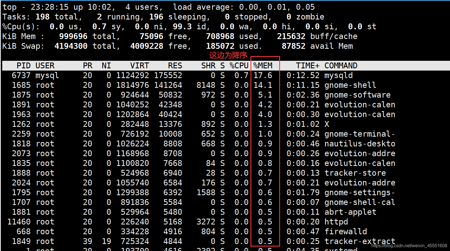Click the 17.6 memory percentage

(263, 75)
